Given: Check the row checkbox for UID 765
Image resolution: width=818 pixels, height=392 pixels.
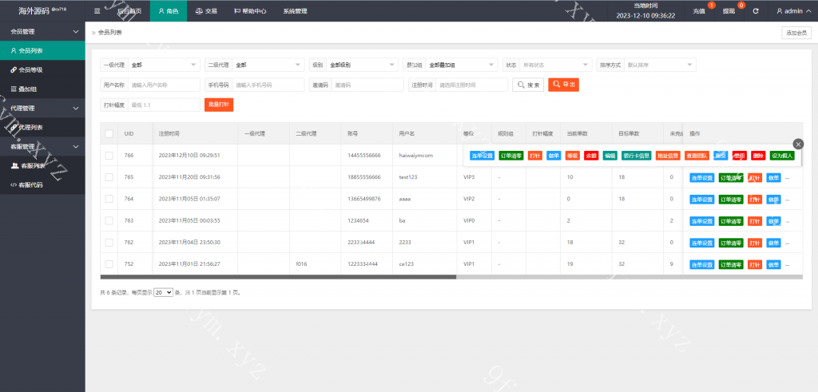Looking at the screenshot, I should [x=109, y=177].
